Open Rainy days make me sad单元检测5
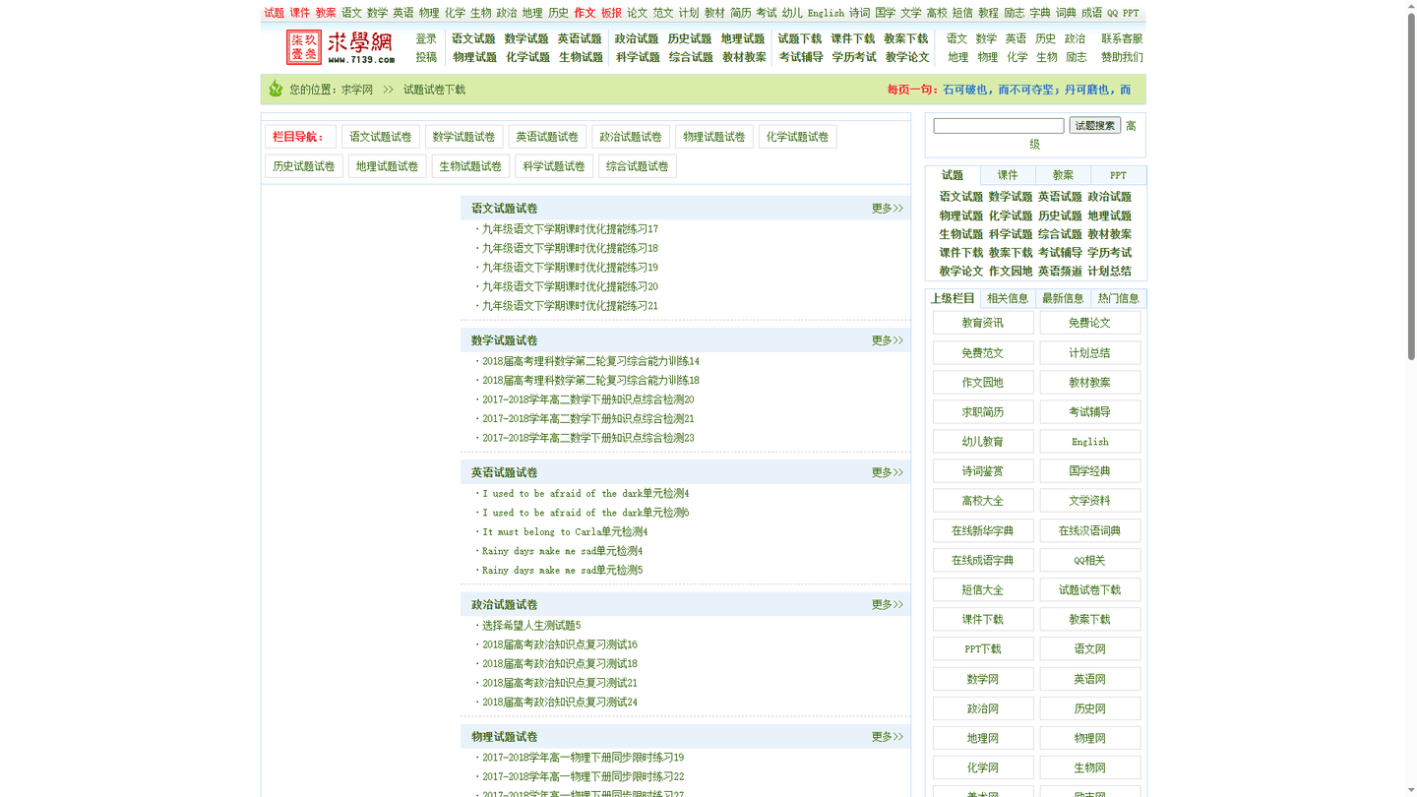Viewport: 1417px width, 797px height. click(562, 571)
